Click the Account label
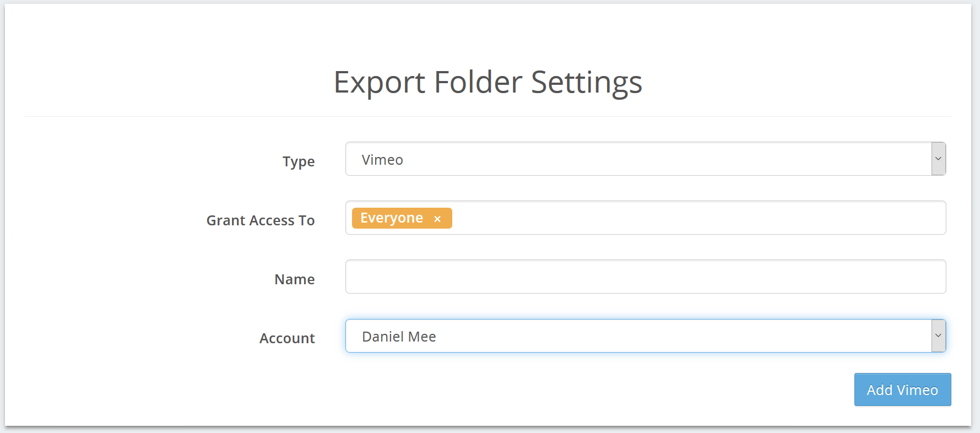The height and width of the screenshot is (433, 980). [x=287, y=338]
